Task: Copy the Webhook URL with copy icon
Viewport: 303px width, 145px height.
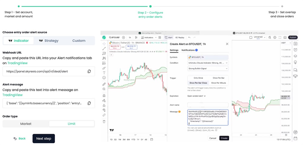Action: coord(89,71)
